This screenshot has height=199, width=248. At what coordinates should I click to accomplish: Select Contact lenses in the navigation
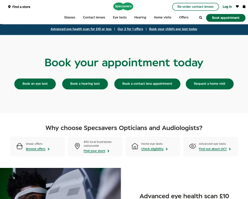[x=94, y=17]
